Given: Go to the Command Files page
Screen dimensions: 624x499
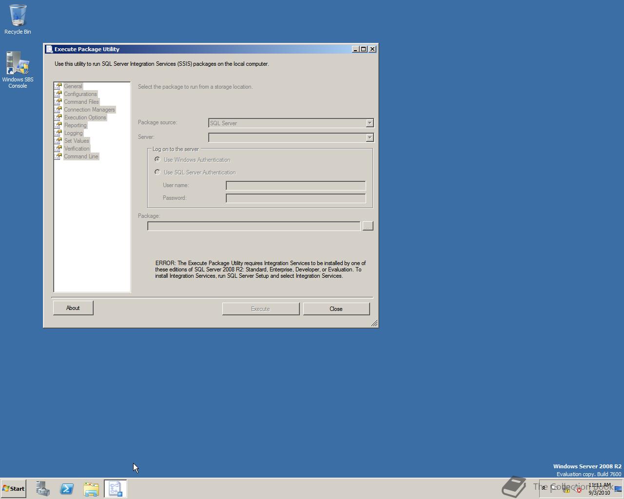Looking at the screenshot, I should (81, 102).
